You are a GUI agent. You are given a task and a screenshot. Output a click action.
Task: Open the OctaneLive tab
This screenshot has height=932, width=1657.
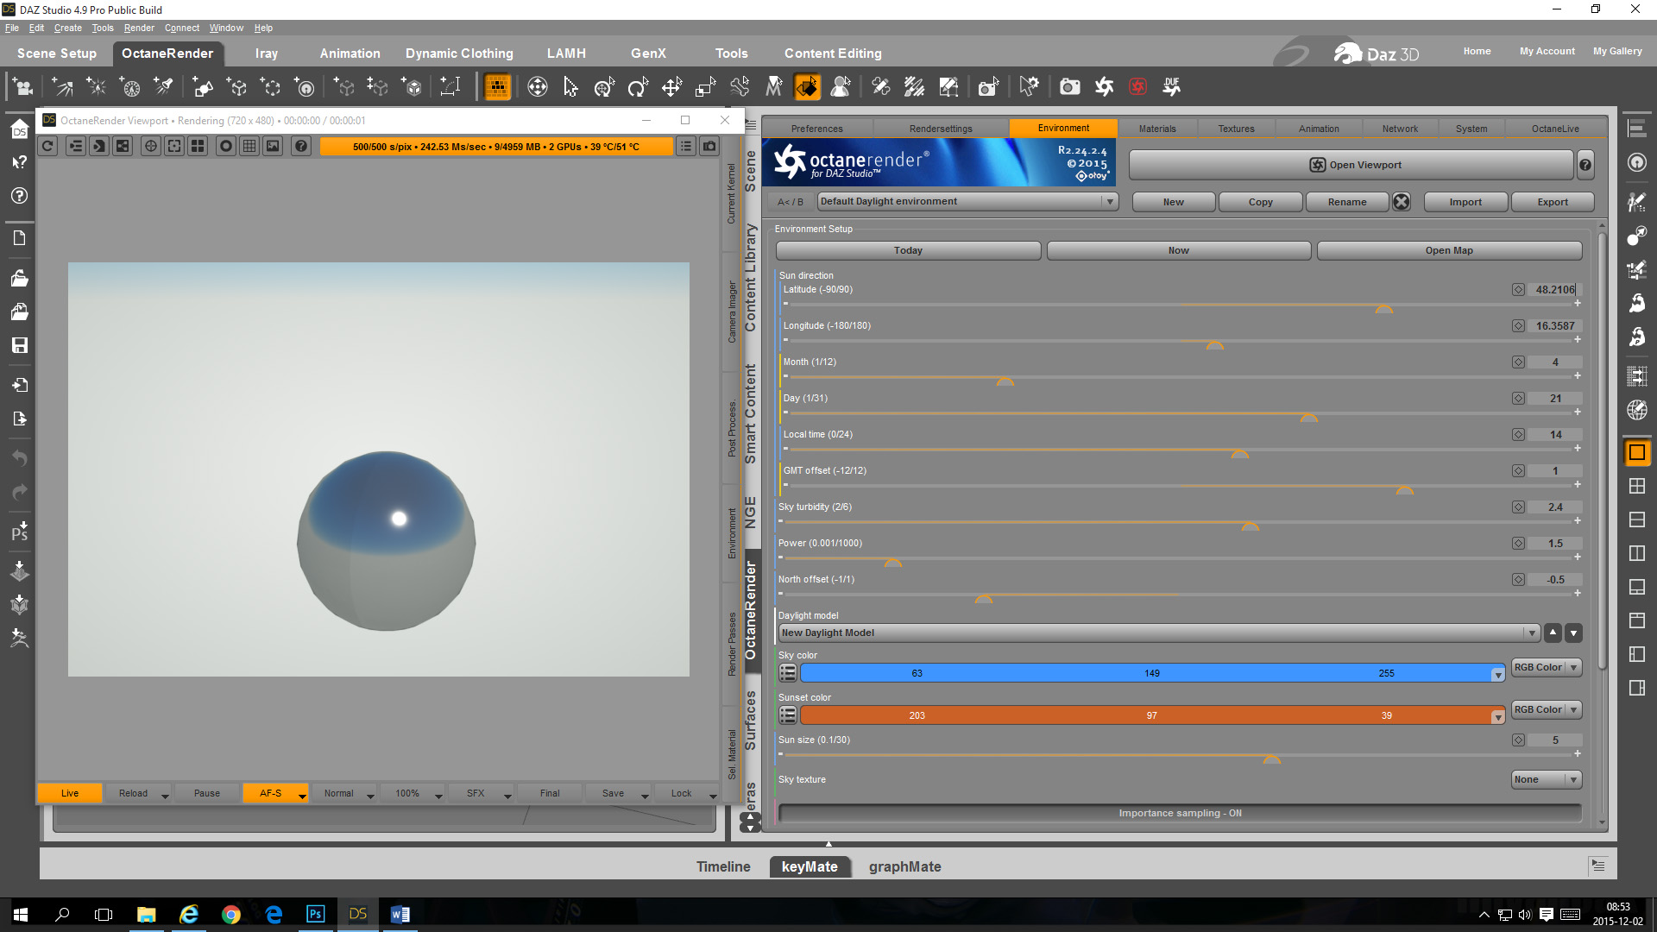[x=1555, y=129]
